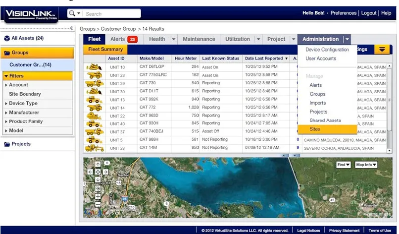Pan the map down with the arrow
The height and width of the screenshot is (234, 399).
click(98, 179)
